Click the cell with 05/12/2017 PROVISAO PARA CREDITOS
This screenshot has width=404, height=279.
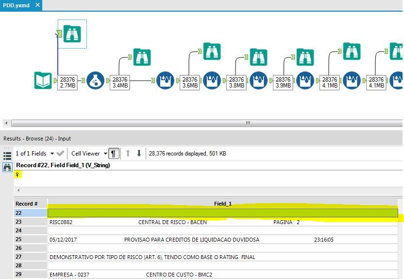(223, 240)
